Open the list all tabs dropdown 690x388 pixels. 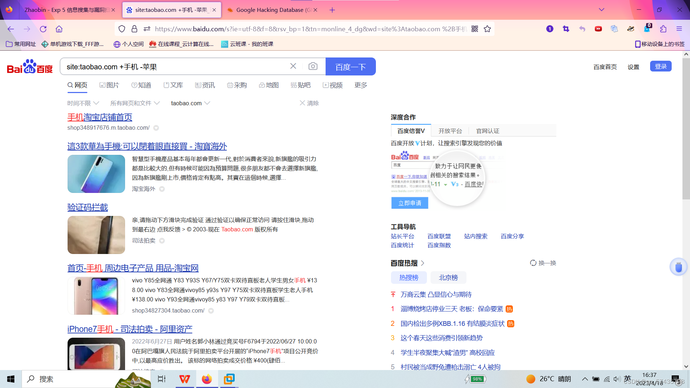coord(602,10)
